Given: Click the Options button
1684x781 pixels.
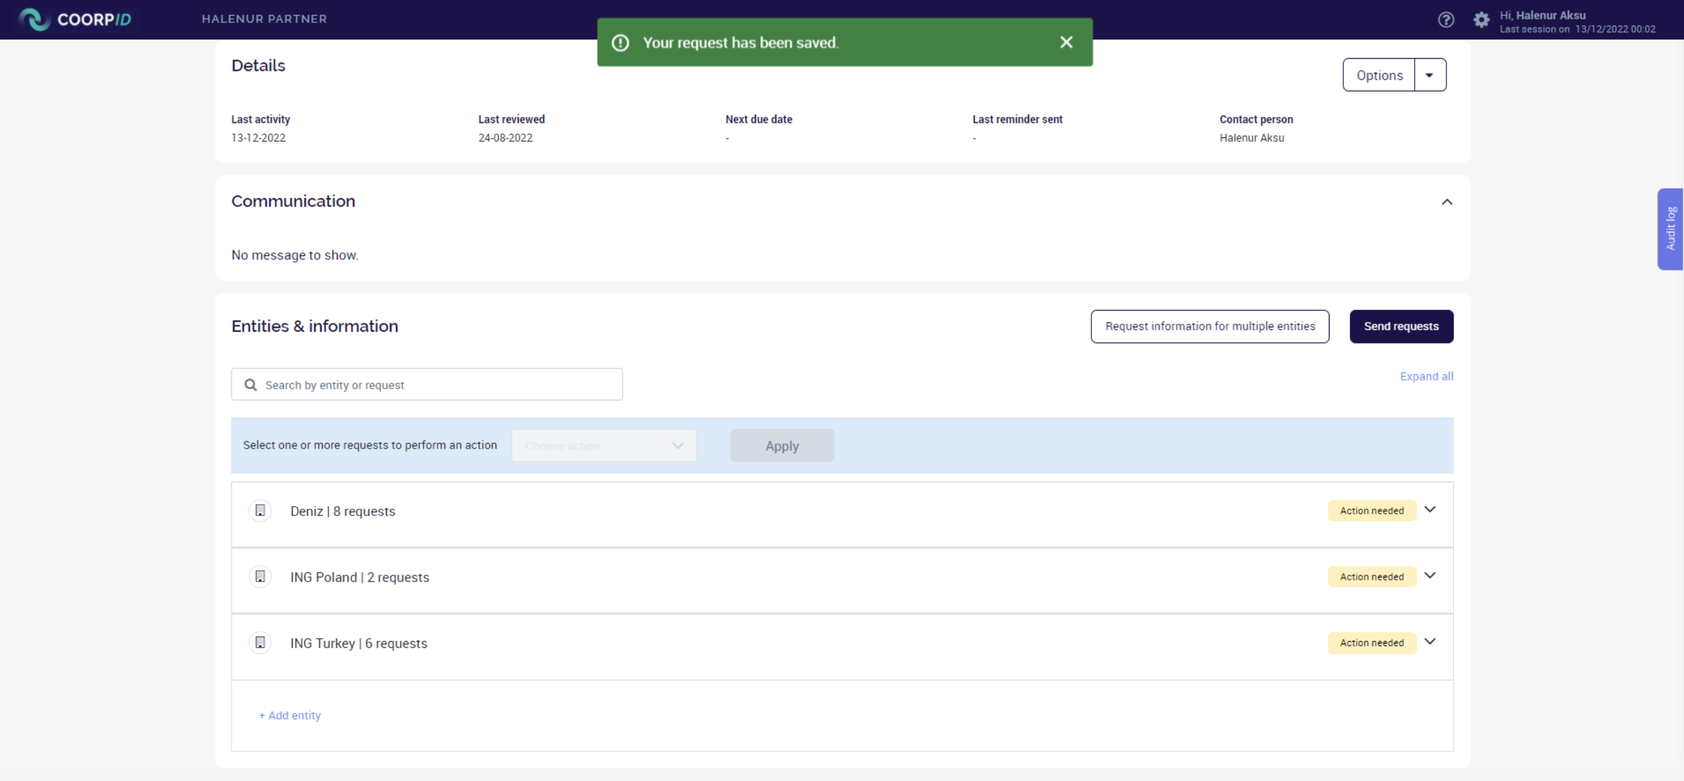Looking at the screenshot, I should click(x=1379, y=75).
